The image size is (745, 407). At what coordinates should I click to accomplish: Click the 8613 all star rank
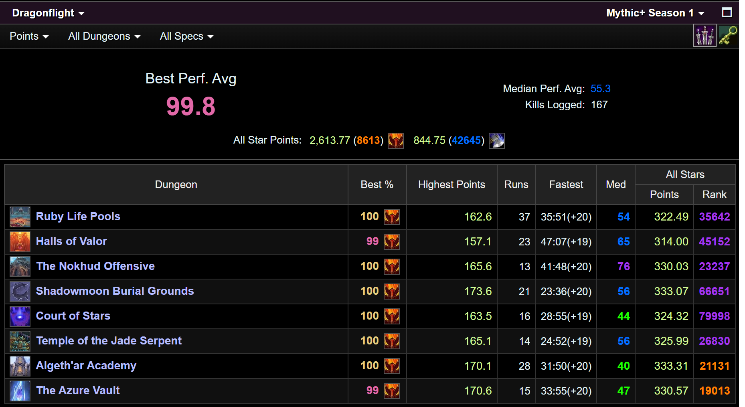[x=368, y=140]
